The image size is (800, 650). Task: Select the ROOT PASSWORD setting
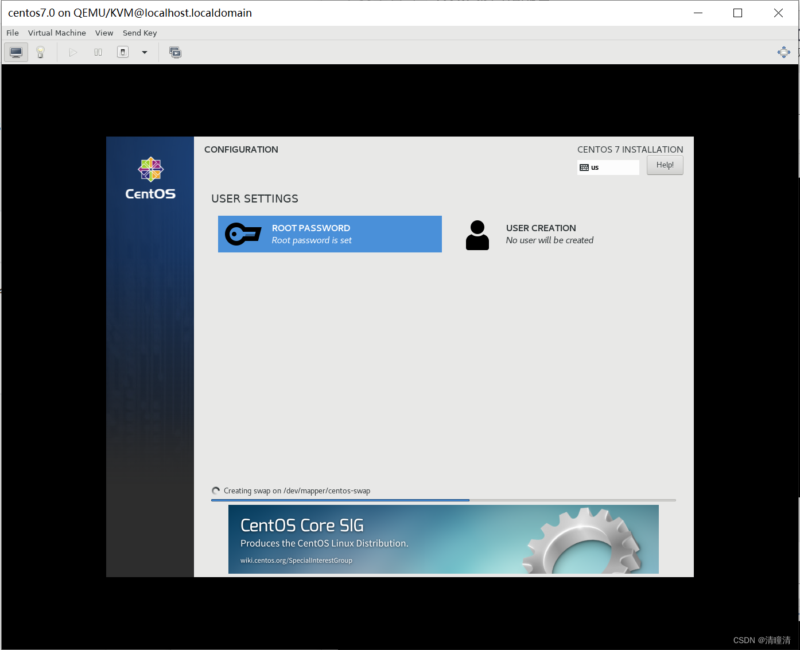click(x=330, y=234)
